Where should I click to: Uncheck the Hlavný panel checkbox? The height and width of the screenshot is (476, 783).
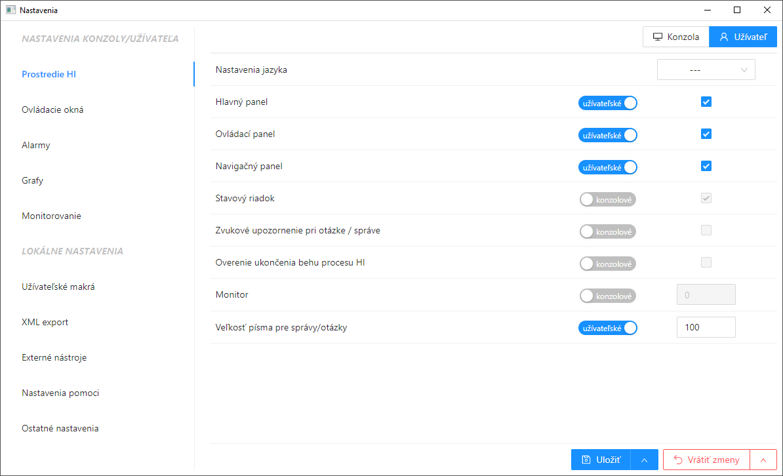[706, 102]
